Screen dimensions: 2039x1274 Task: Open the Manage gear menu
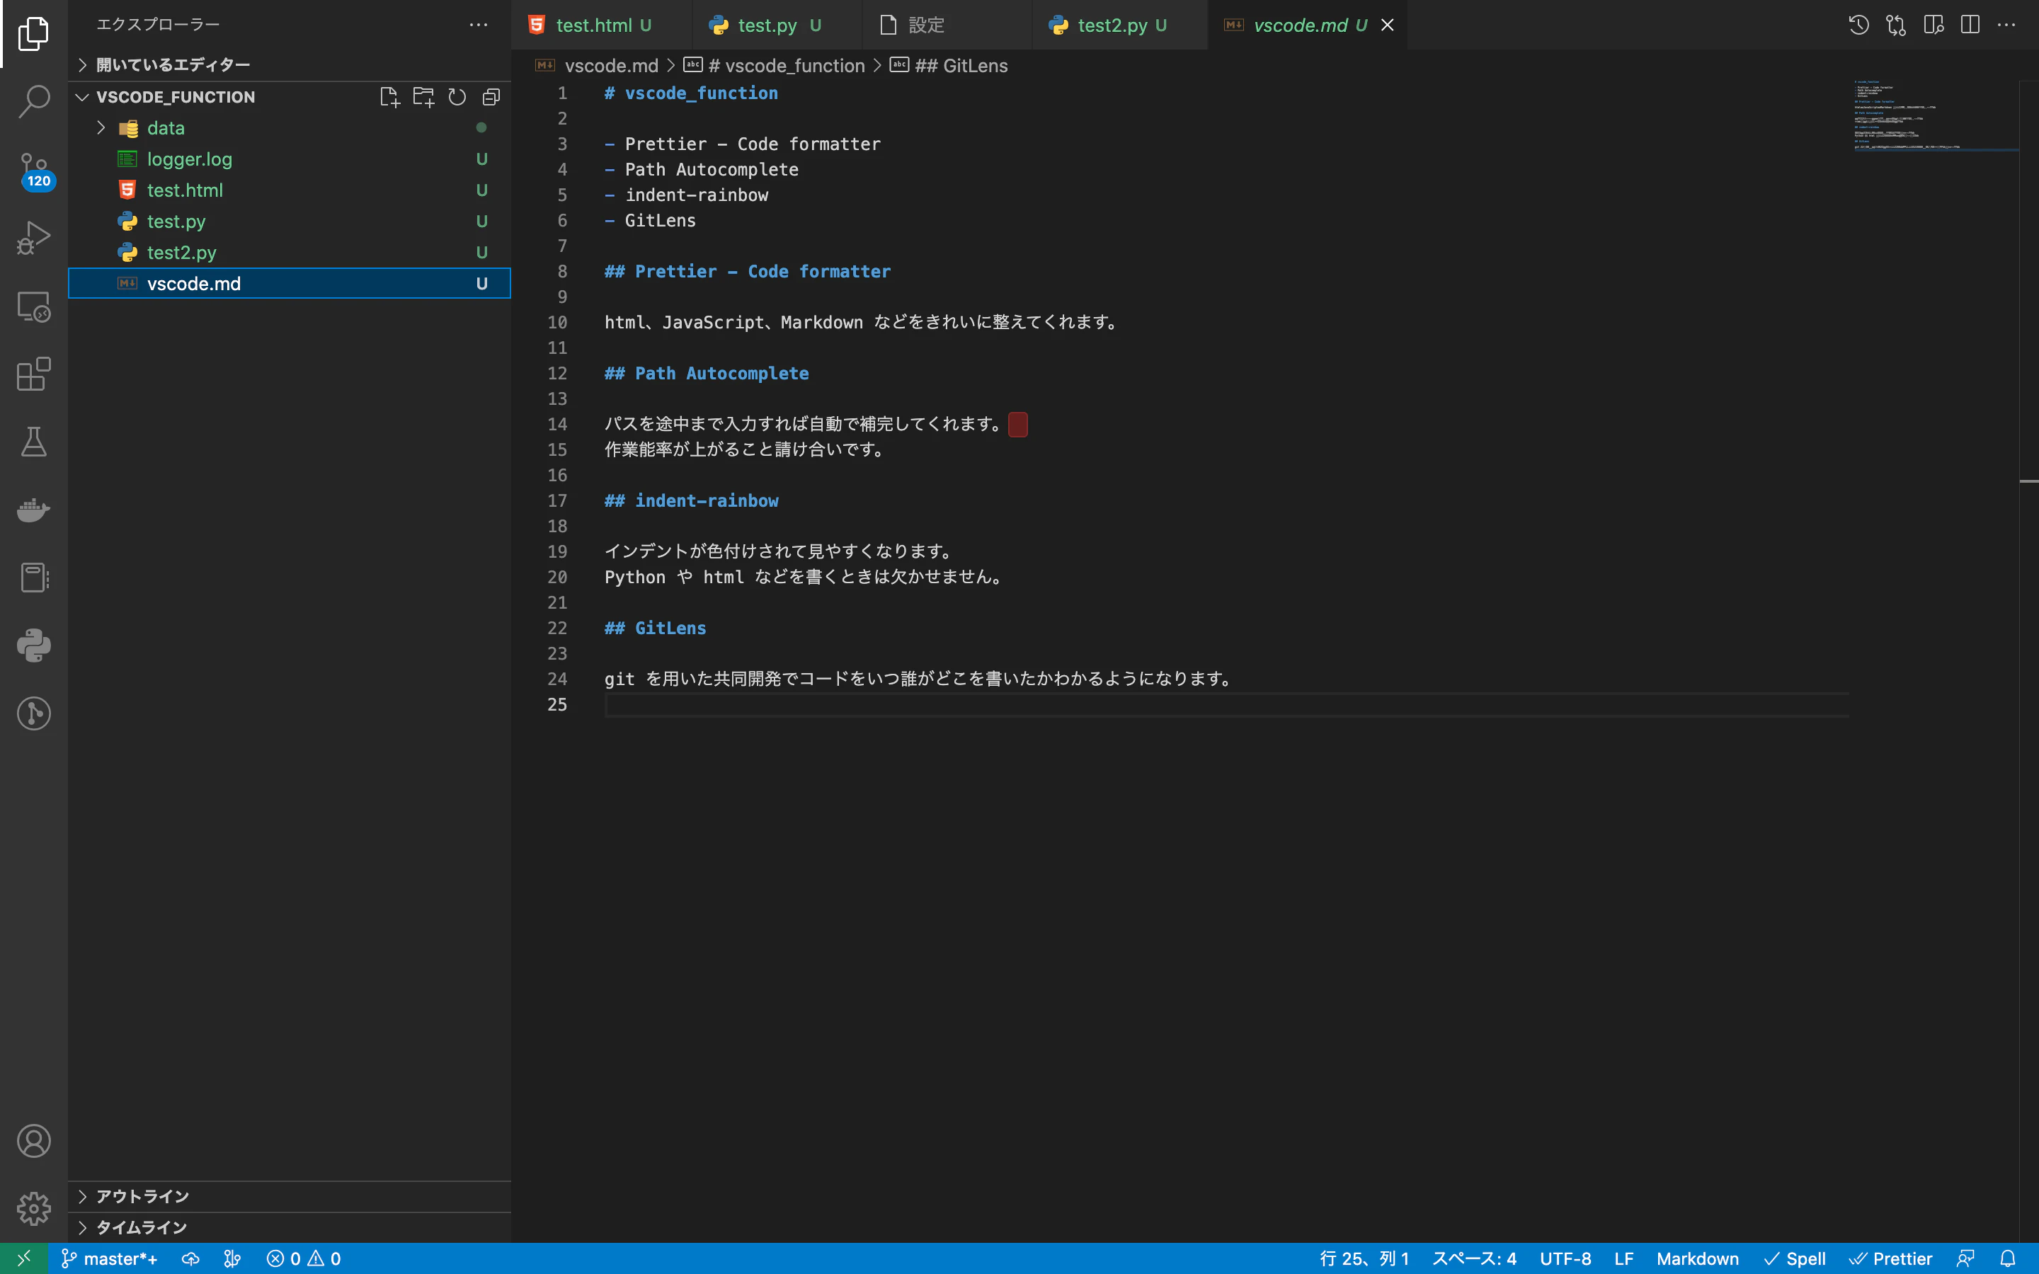click(x=34, y=1208)
